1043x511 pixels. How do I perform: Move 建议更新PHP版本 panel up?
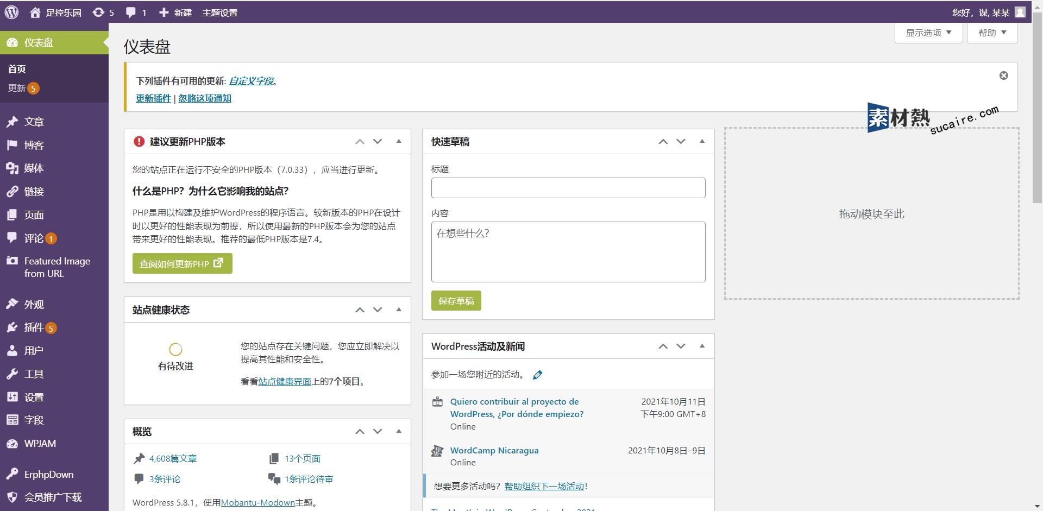(x=360, y=142)
